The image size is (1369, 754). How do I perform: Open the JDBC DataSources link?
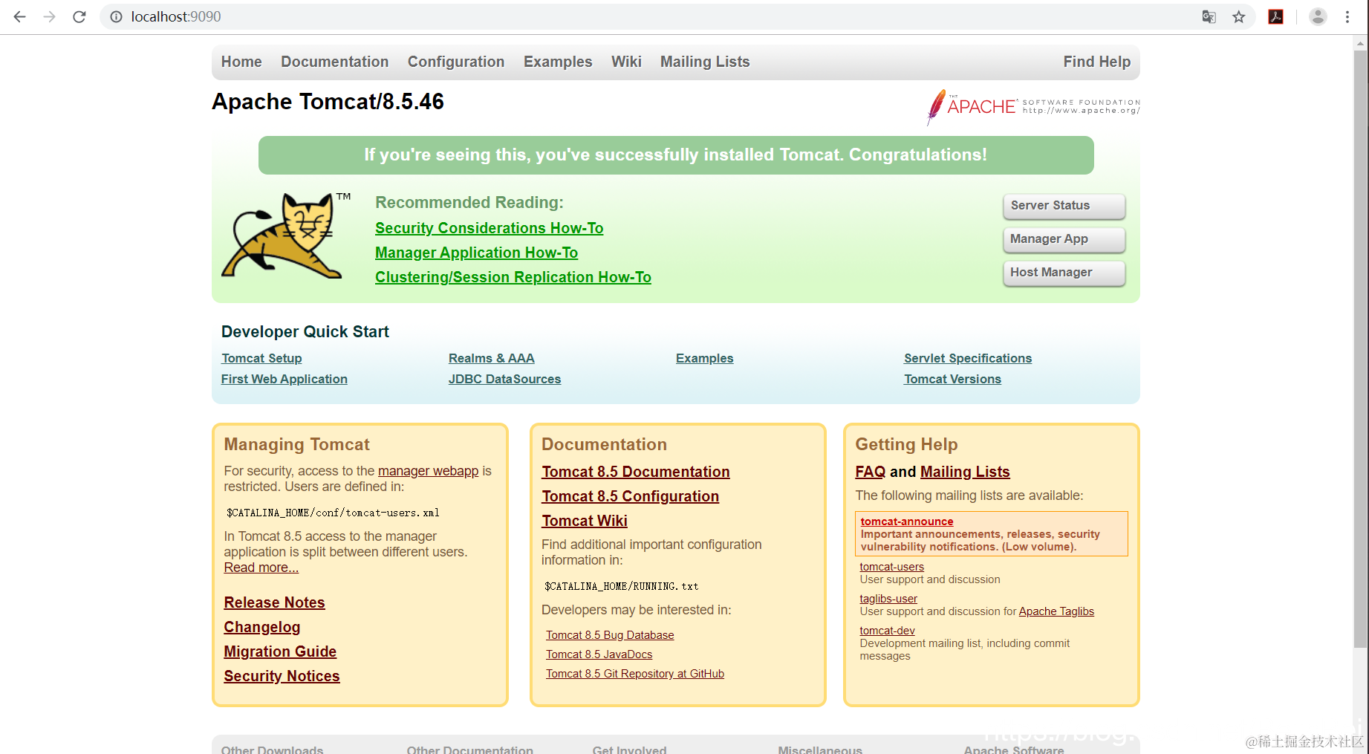pos(505,379)
